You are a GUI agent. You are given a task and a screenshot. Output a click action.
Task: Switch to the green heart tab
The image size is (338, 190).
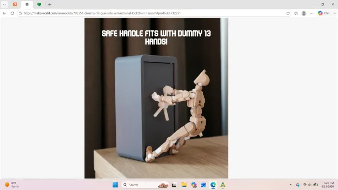pyautogui.click(x=39, y=4)
